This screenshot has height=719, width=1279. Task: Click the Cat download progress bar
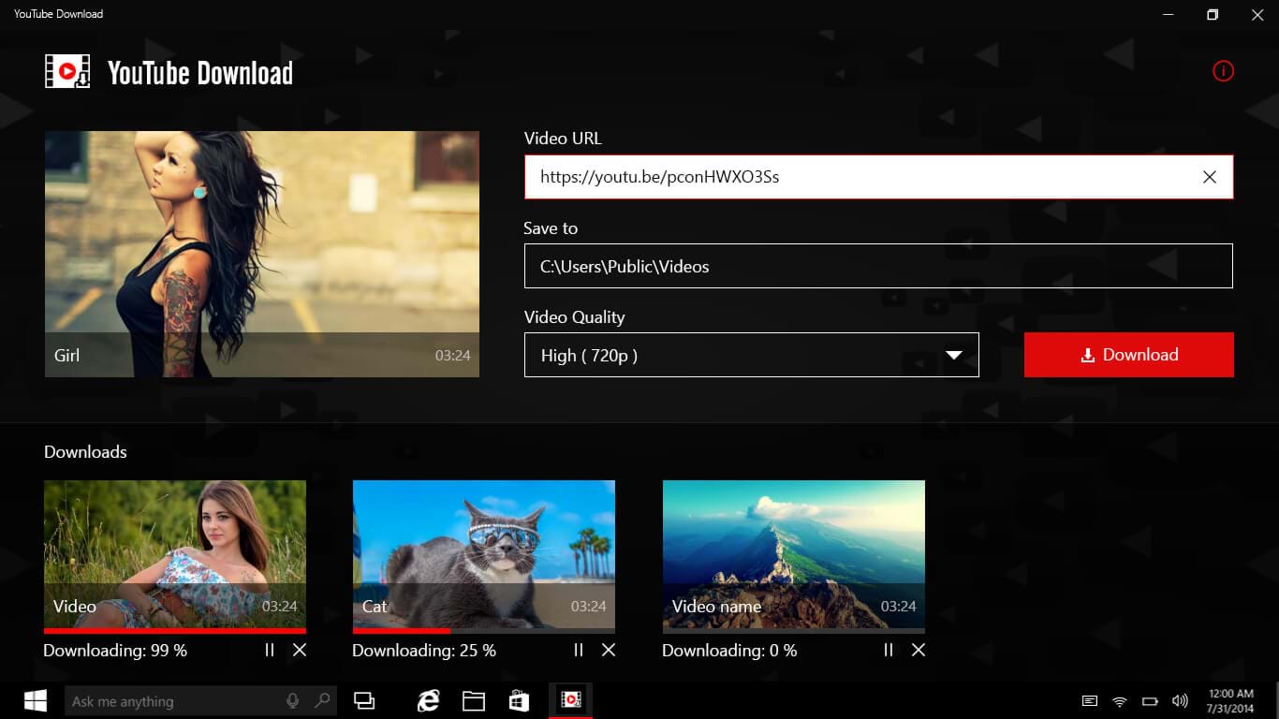point(484,631)
